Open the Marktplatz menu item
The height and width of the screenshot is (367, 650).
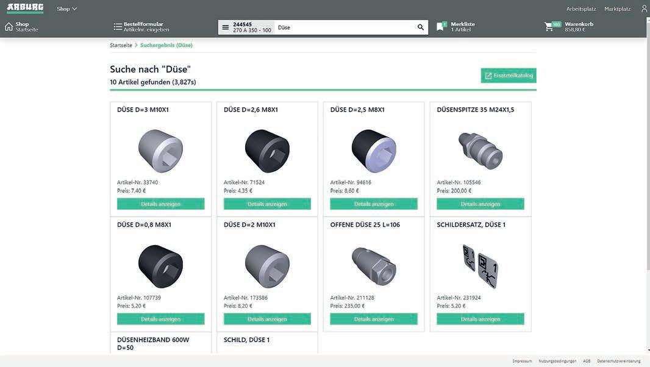tap(617, 9)
